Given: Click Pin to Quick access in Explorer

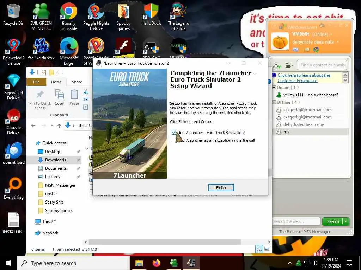Looking at the screenshot, I should click(x=40, y=100).
